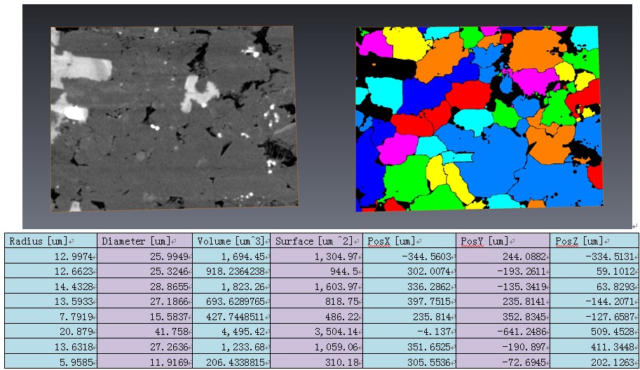640x370 pixels.
Task: Select the PosY [um] column header
Action: coord(503,241)
